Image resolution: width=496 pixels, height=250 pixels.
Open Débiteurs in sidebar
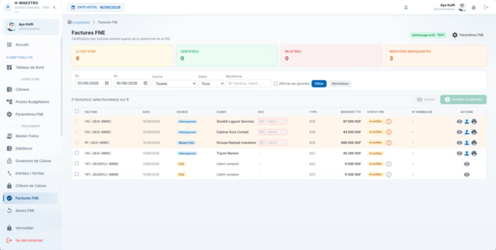(x=31, y=149)
